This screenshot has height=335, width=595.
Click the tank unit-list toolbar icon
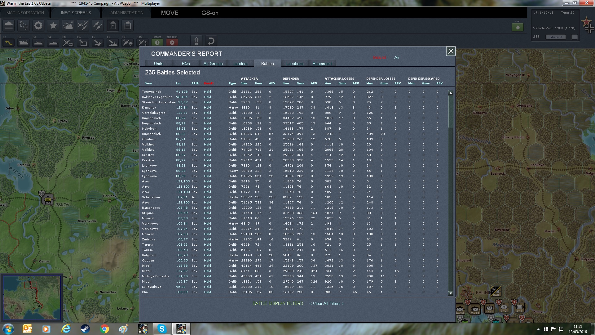(9, 25)
